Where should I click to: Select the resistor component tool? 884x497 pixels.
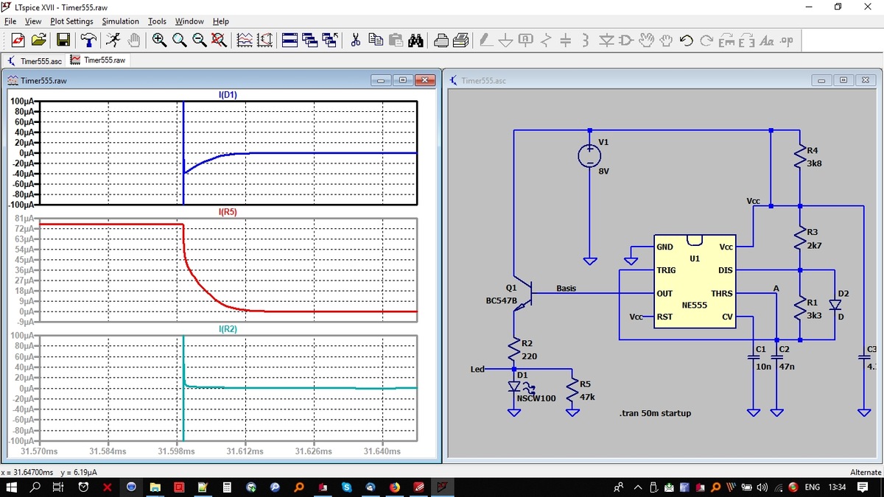(x=546, y=40)
